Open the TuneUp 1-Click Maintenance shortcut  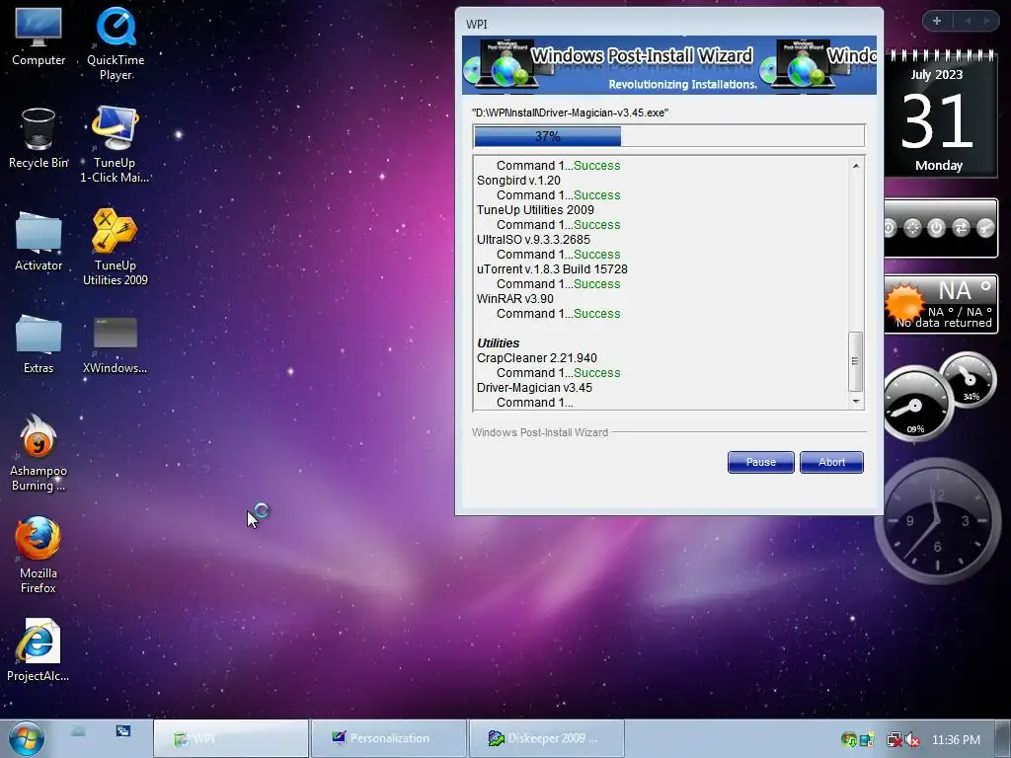(x=115, y=145)
